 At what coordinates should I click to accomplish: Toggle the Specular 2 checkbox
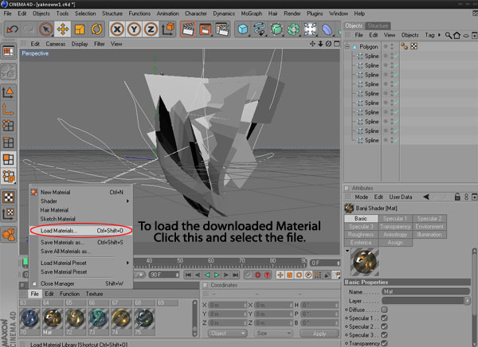pos(385,326)
